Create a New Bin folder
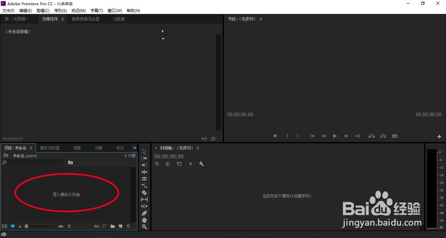Image resolution: width=446 pixels, height=238 pixels. point(113,226)
